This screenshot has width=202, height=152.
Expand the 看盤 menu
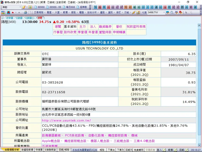click(50, 12)
